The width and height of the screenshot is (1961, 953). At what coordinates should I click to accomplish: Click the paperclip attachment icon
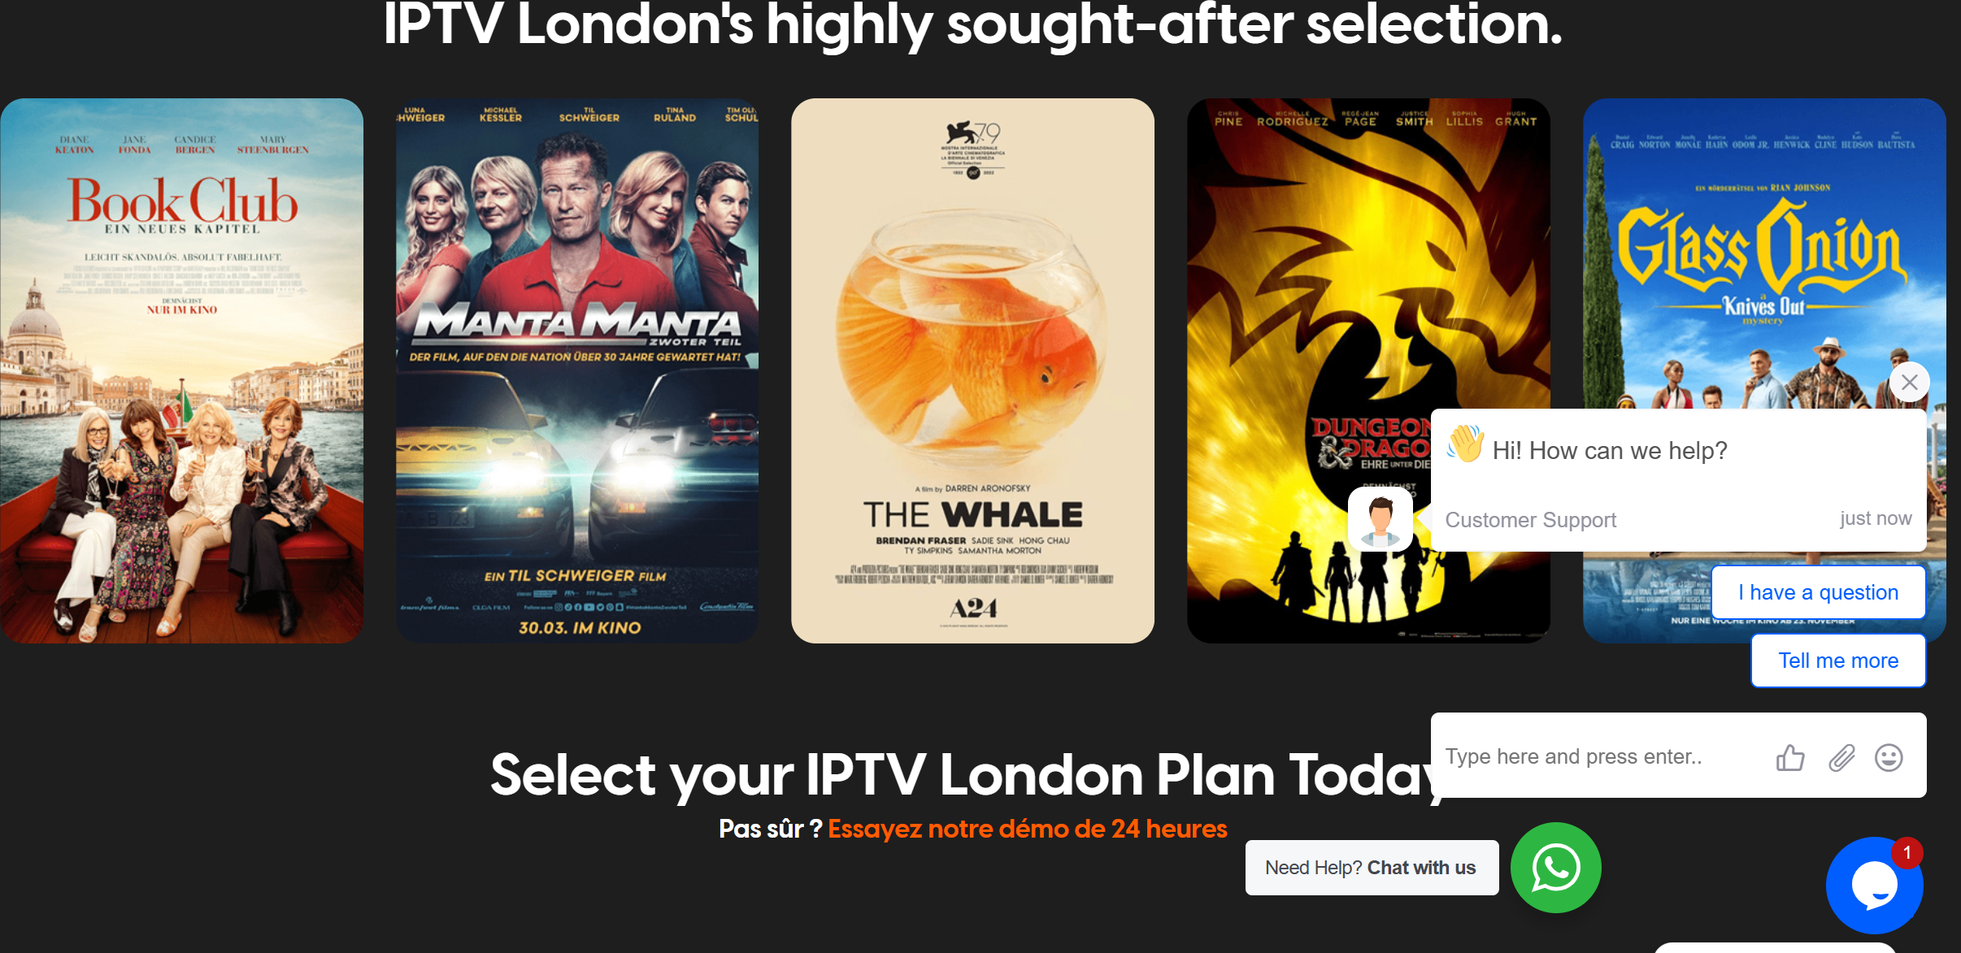pos(1841,757)
